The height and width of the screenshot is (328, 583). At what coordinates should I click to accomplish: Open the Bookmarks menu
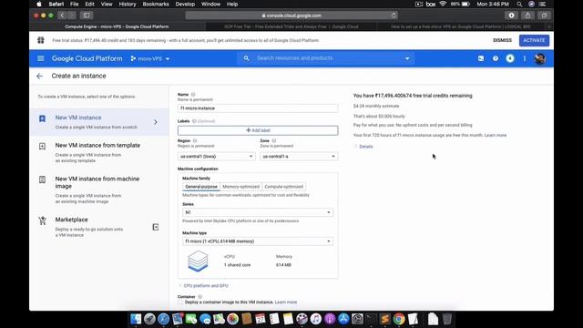click(x=156, y=4)
